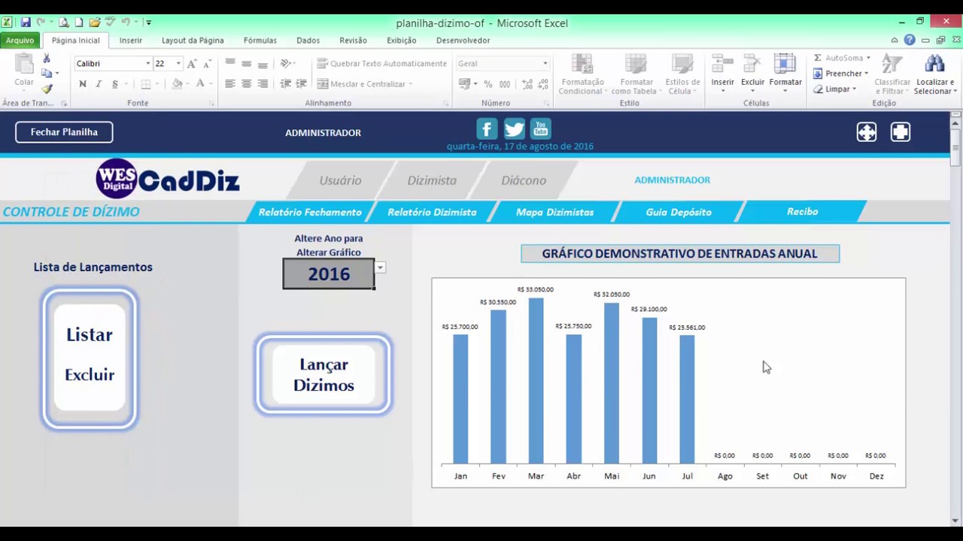Click the Lançar Dízimos button
The width and height of the screenshot is (963, 541).
324,374
